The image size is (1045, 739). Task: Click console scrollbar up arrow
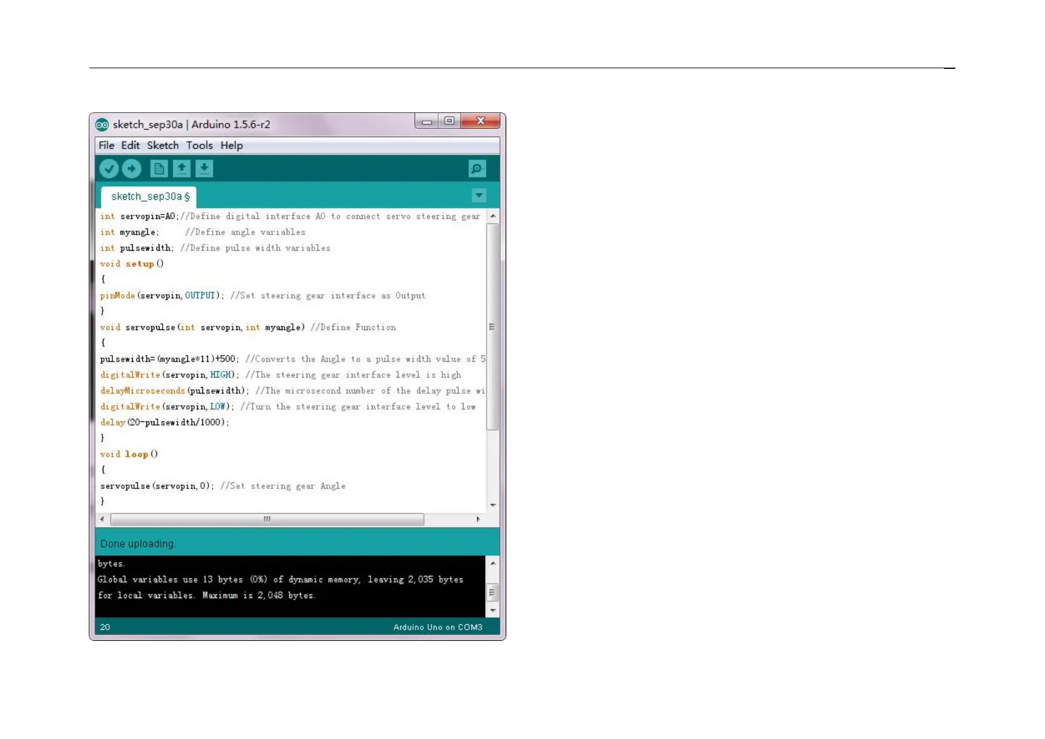(x=493, y=563)
